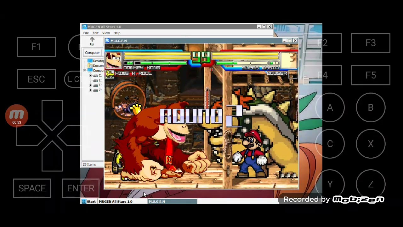Screen dimensions: 403x227
Task: Select the F: drive icon
Action: pos(96,85)
